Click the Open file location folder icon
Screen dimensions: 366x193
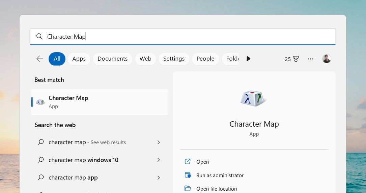(x=188, y=188)
